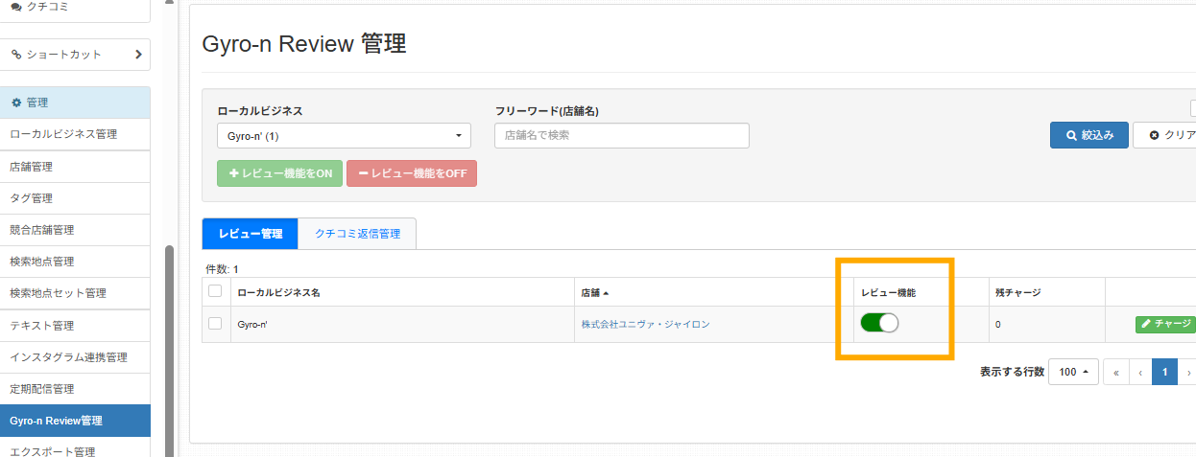The height and width of the screenshot is (457, 1196).
Task: Open the 表示する行数 100 dropdown
Action: pyautogui.click(x=1073, y=372)
